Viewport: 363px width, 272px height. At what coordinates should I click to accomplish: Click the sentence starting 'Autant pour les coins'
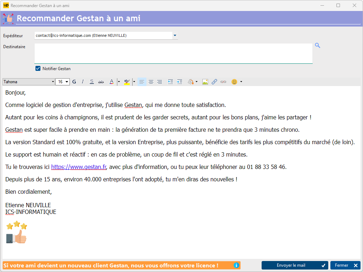click(158, 118)
